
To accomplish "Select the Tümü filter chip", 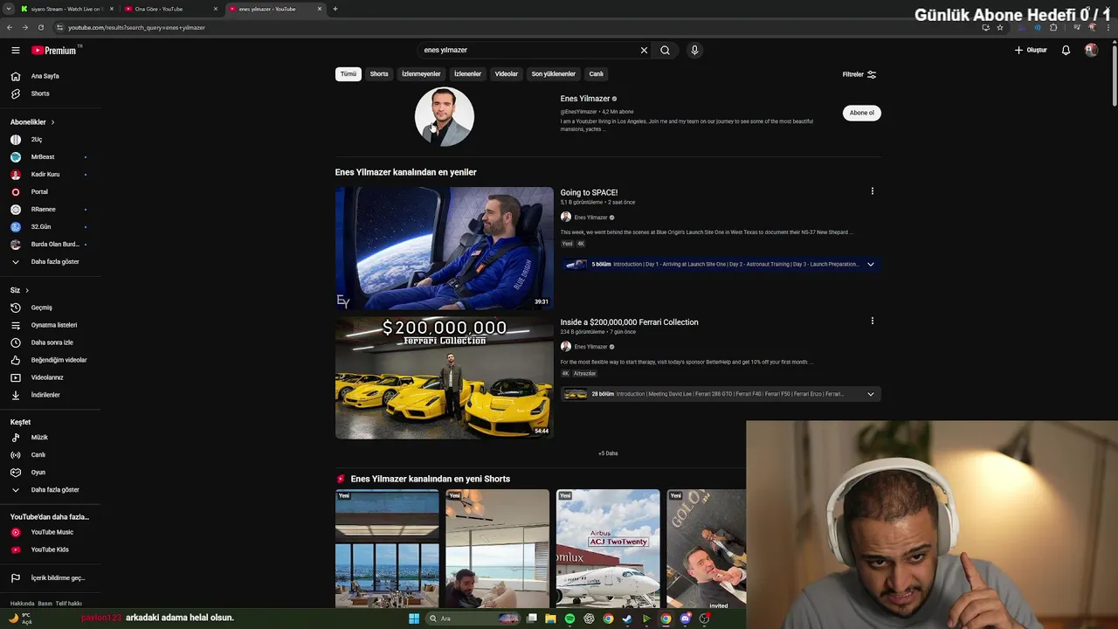I will click(349, 74).
